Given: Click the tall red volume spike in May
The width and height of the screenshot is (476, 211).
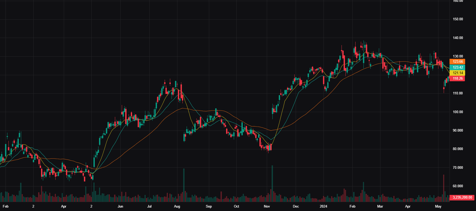Looking at the screenshot, I should click(x=444, y=188).
